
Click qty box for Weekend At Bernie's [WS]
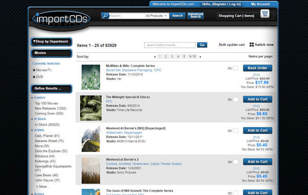point(236,130)
